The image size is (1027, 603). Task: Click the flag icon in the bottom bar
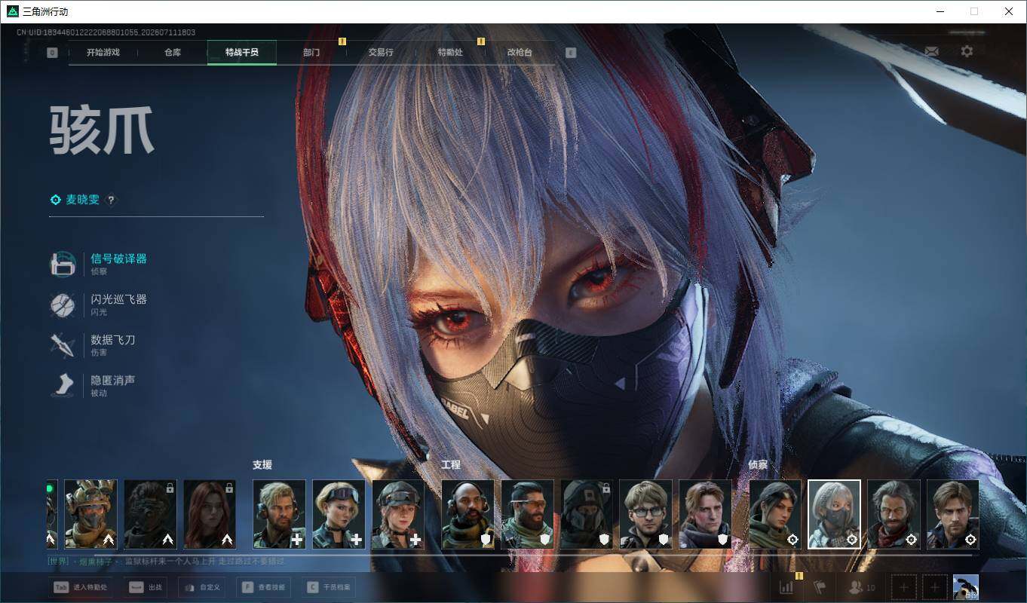pos(820,587)
